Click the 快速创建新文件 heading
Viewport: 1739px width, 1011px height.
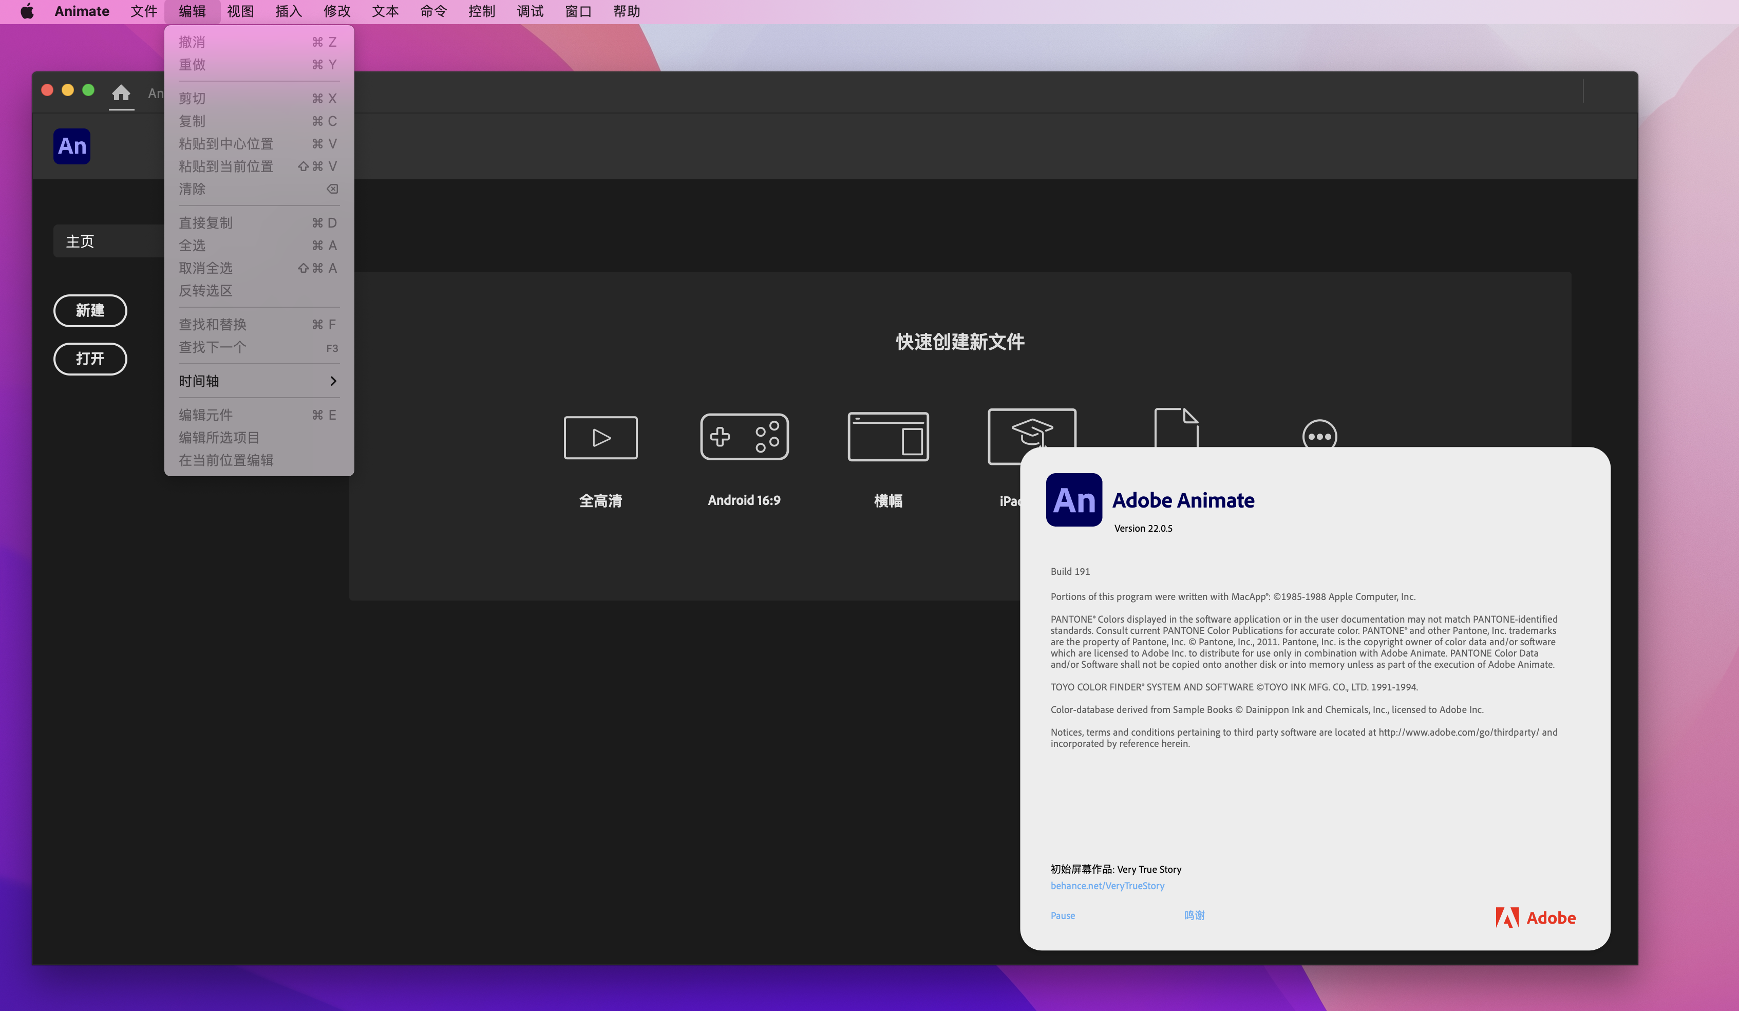click(960, 341)
